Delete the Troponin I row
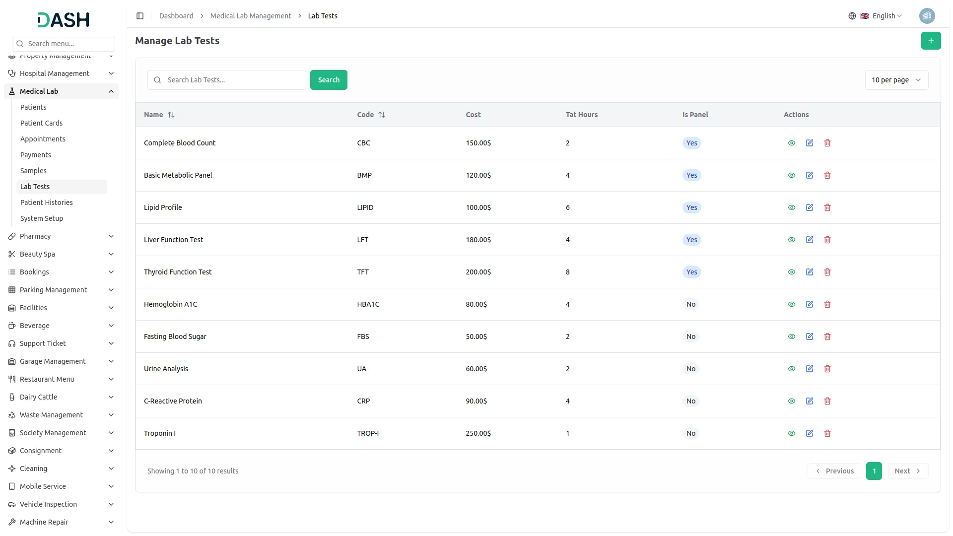This screenshot has width=953, height=536. (x=827, y=433)
